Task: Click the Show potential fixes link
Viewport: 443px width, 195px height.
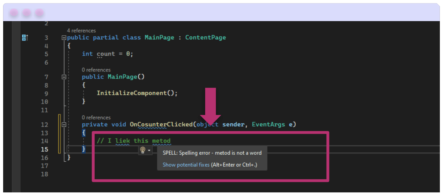Action: (x=186, y=165)
